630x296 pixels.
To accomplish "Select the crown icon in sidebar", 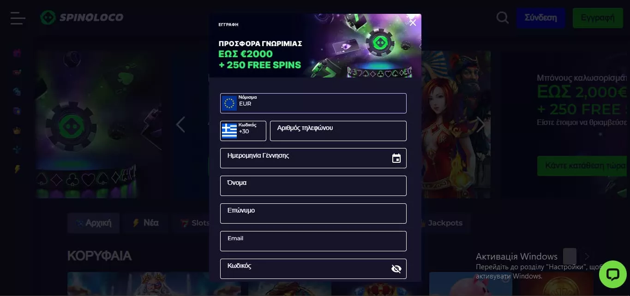I will [17, 130].
